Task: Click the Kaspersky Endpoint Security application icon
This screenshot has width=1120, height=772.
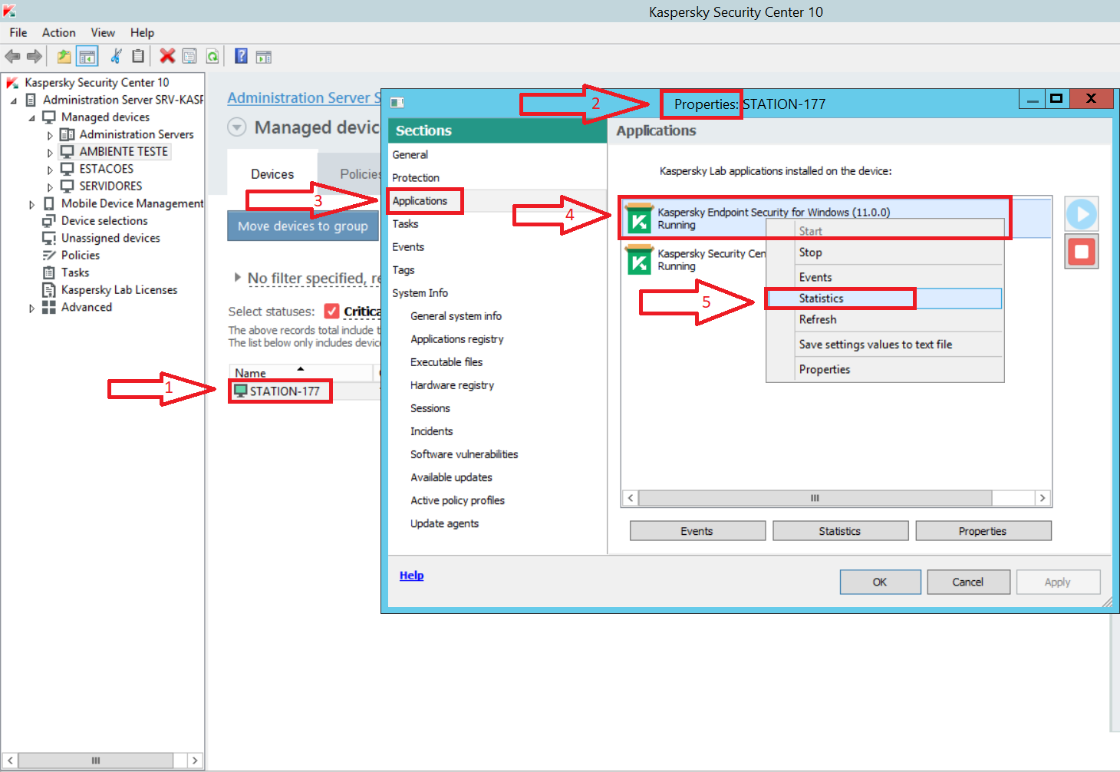Action: [x=639, y=218]
